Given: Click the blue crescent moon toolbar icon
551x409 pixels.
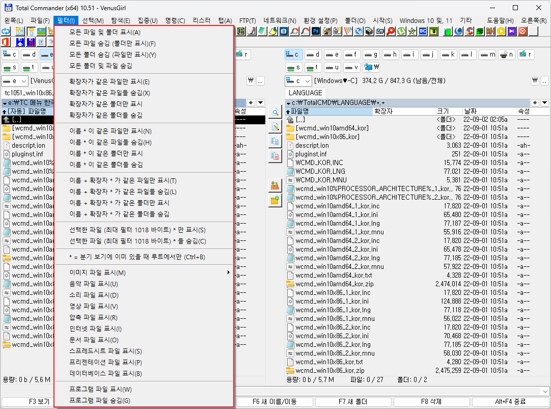Looking at the screenshot, I should coord(459,31).
